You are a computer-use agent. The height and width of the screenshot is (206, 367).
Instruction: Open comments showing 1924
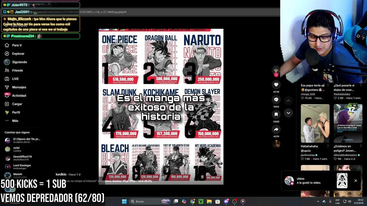click(276, 100)
